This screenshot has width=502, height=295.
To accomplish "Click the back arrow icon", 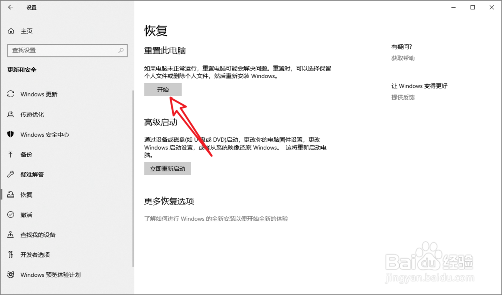I will click(11, 7).
